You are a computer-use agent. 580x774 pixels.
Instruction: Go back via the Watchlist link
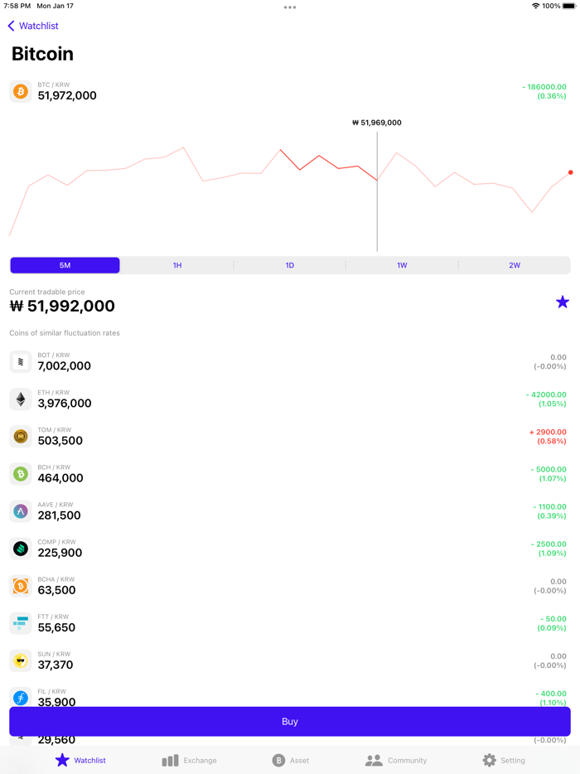[x=33, y=26]
